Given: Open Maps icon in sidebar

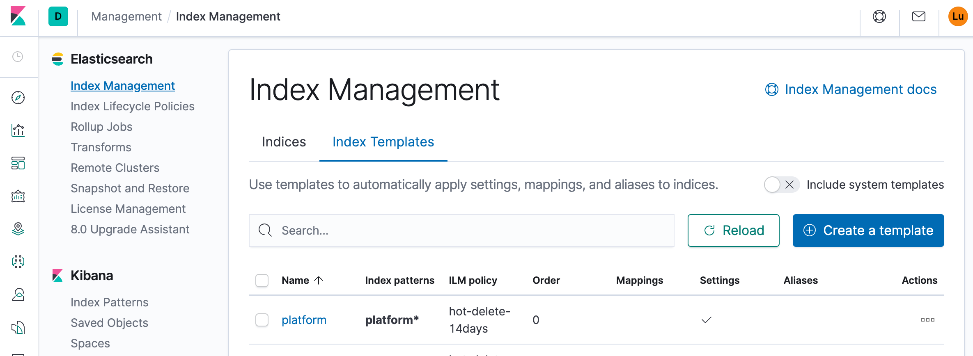Looking at the screenshot, I should 18,229.
